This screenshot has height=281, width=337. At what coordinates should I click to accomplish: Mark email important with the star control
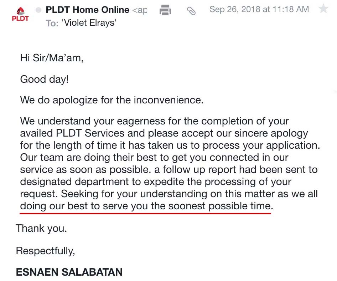tap(324, 9)
